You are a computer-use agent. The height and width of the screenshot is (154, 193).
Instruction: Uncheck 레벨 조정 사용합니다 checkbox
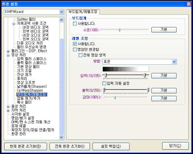[75, 44]
